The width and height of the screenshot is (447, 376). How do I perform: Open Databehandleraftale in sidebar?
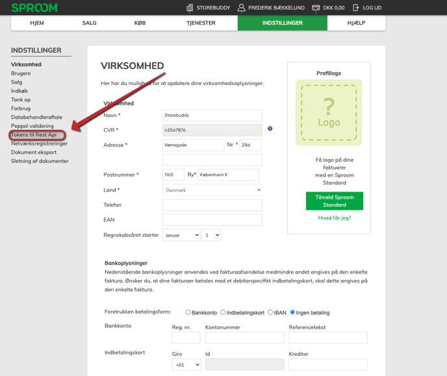click(x=36, y=117)
